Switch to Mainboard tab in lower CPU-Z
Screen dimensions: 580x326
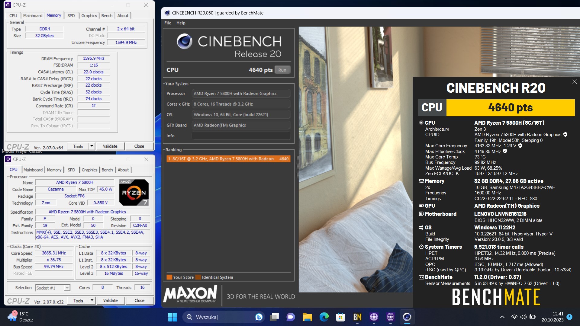pos(33,170)
